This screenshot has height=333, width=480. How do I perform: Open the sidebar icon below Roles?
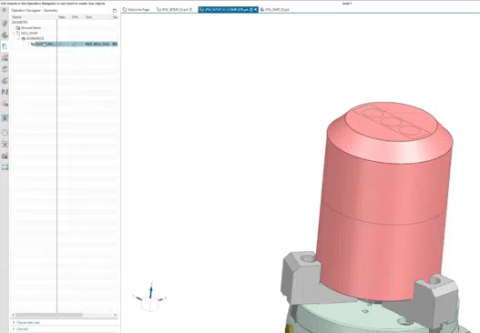[x=5, y=156]
